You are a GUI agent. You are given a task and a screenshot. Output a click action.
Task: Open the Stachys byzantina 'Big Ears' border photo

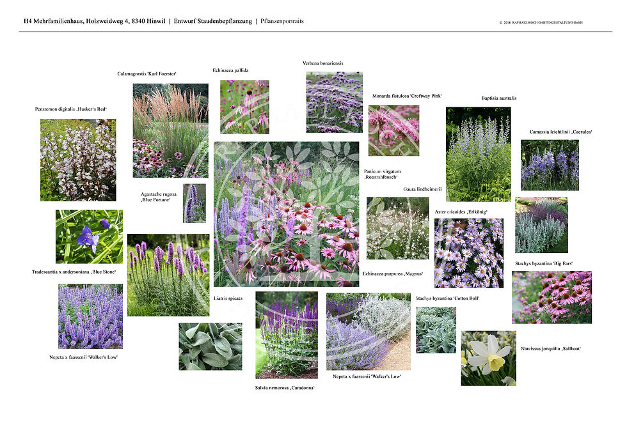(541, 225)
